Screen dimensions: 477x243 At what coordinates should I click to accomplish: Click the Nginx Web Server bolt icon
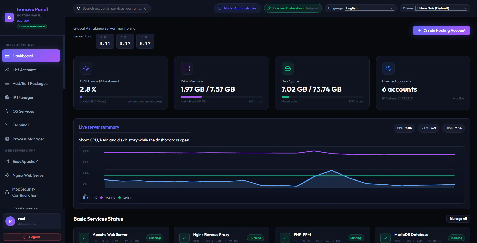[7, 175]
